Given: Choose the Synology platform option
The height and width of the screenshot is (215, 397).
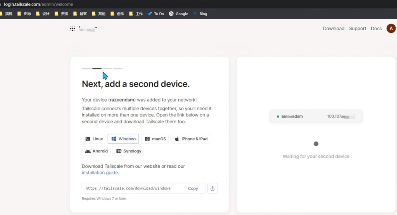Looking at the screenshot, I should coord(128,151).
